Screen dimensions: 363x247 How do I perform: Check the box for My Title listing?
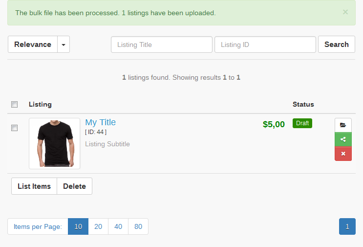tap(15, 128)
